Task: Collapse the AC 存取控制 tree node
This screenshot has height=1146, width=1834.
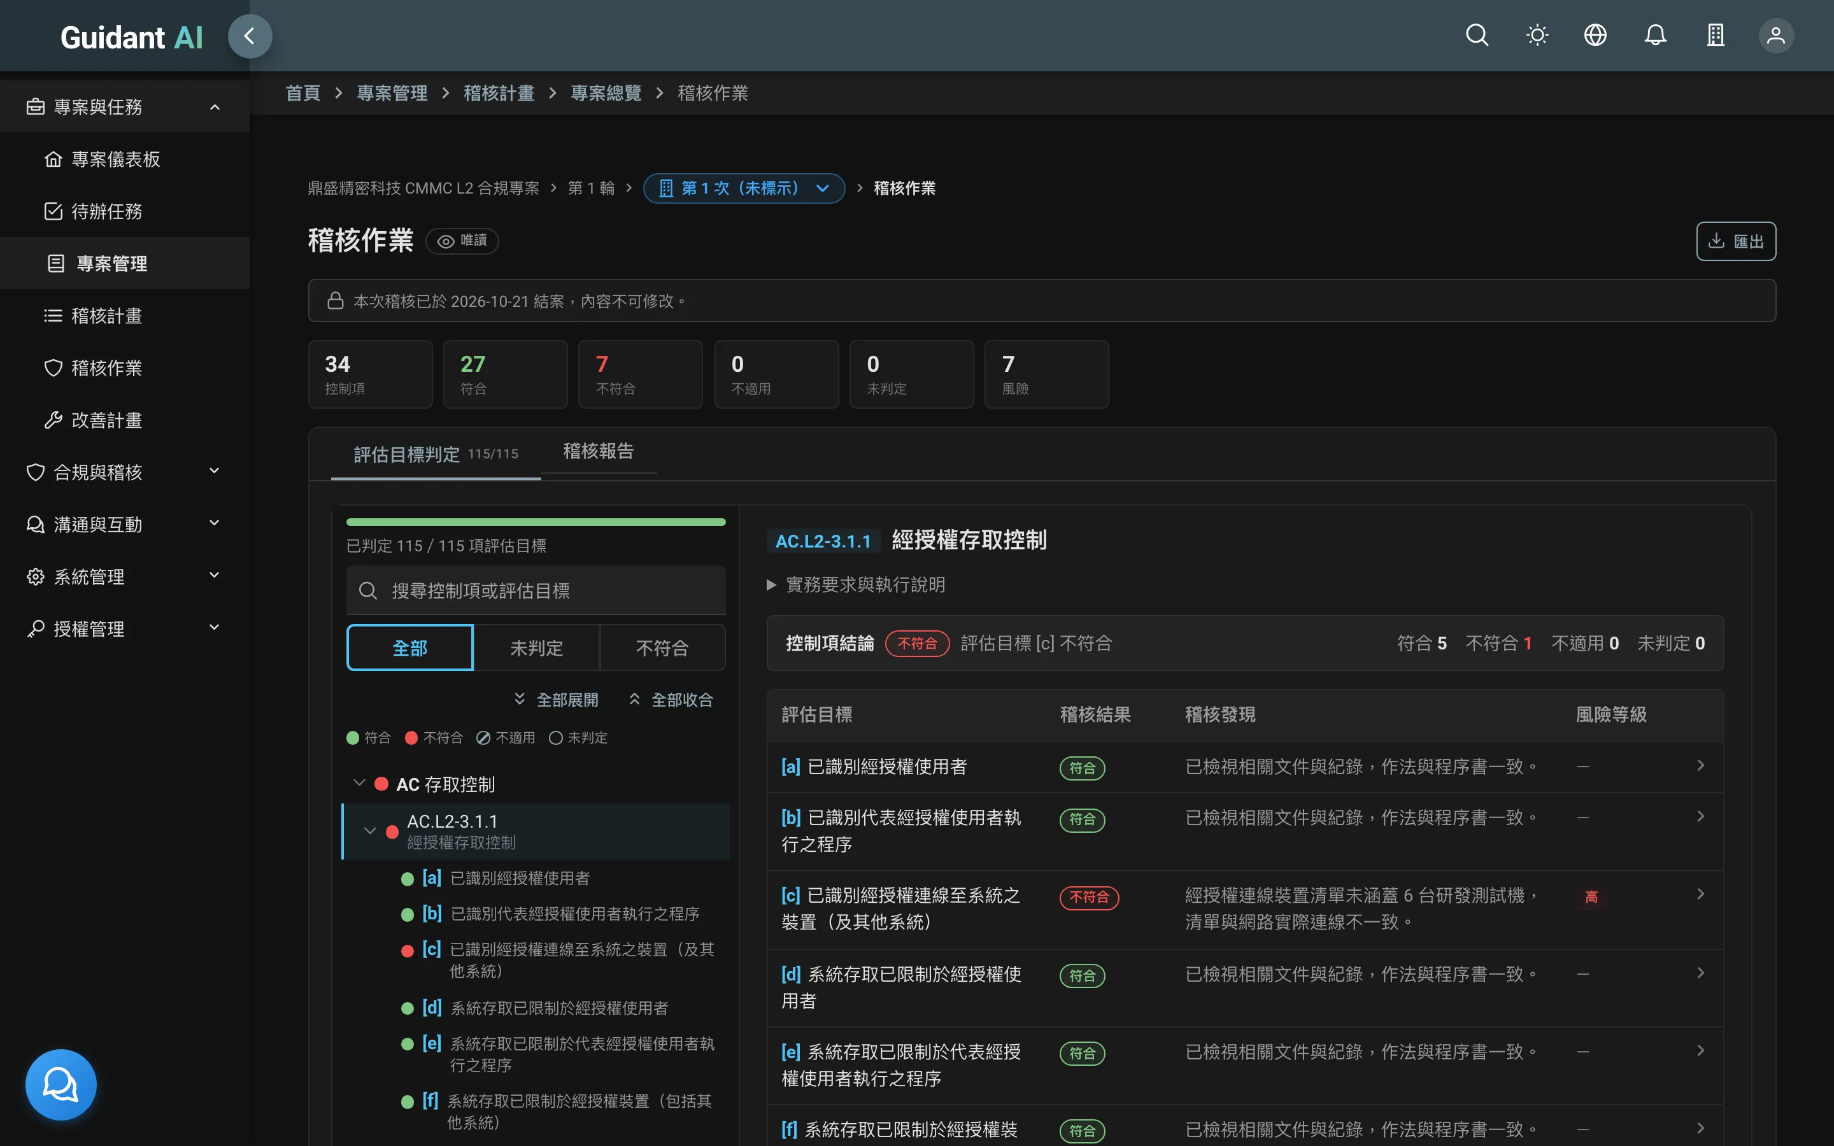Action: 359,784
